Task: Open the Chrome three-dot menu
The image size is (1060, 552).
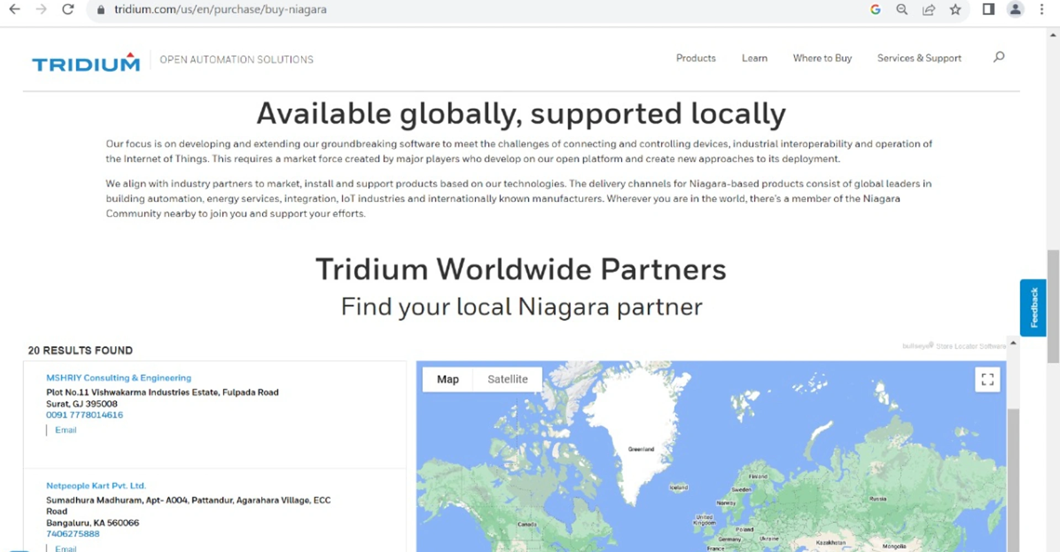Action: 1042,9
